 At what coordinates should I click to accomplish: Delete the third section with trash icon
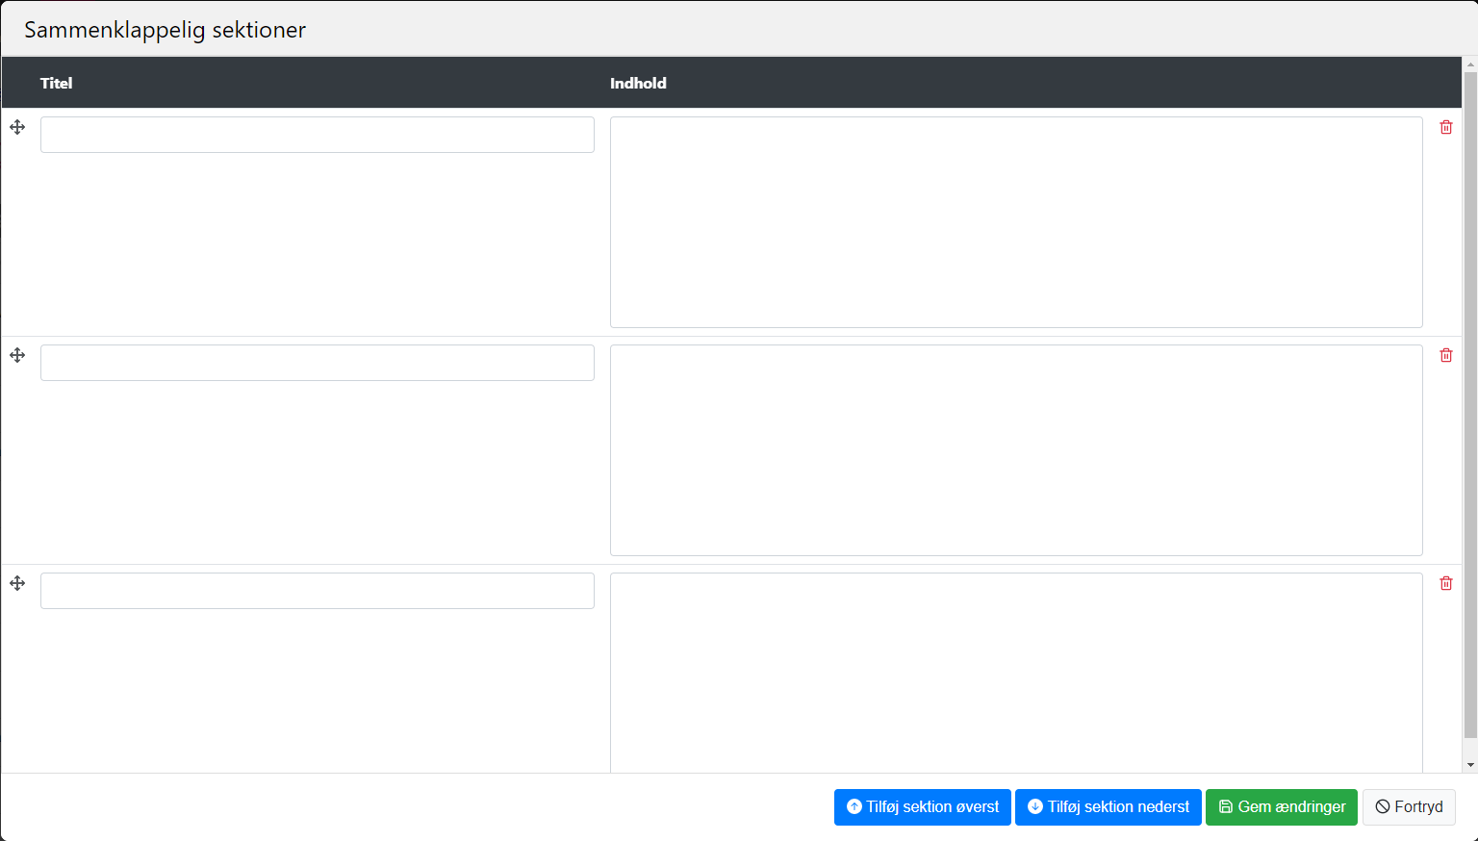[1445, 583]
